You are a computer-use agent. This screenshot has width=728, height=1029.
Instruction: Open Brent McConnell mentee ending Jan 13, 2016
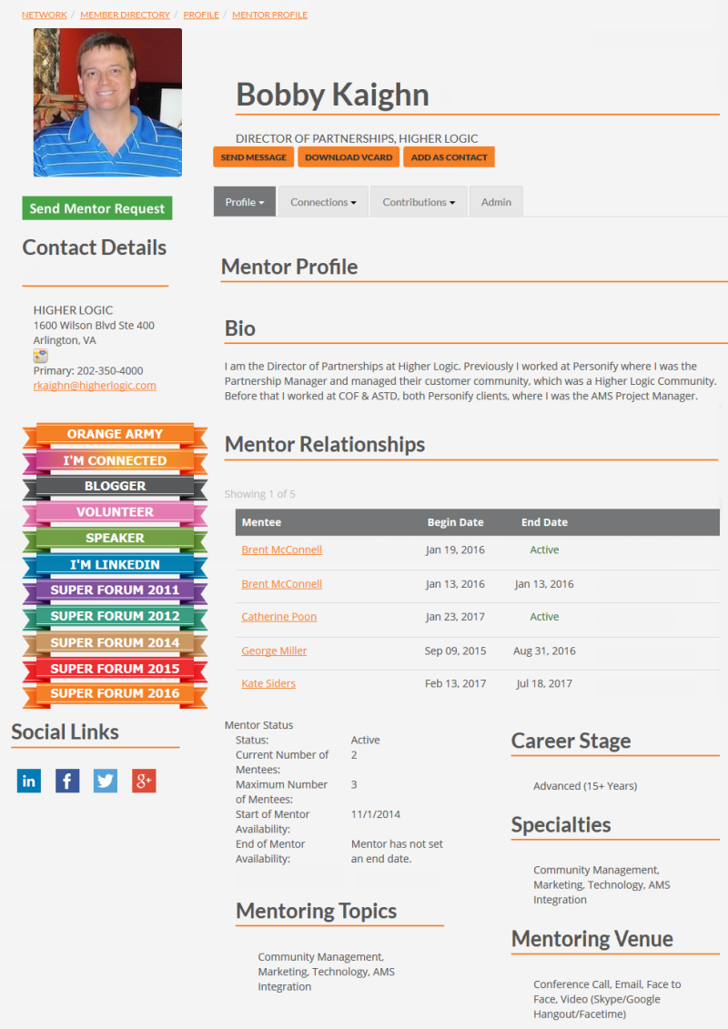pyautogui.click(x=281, y=584)
